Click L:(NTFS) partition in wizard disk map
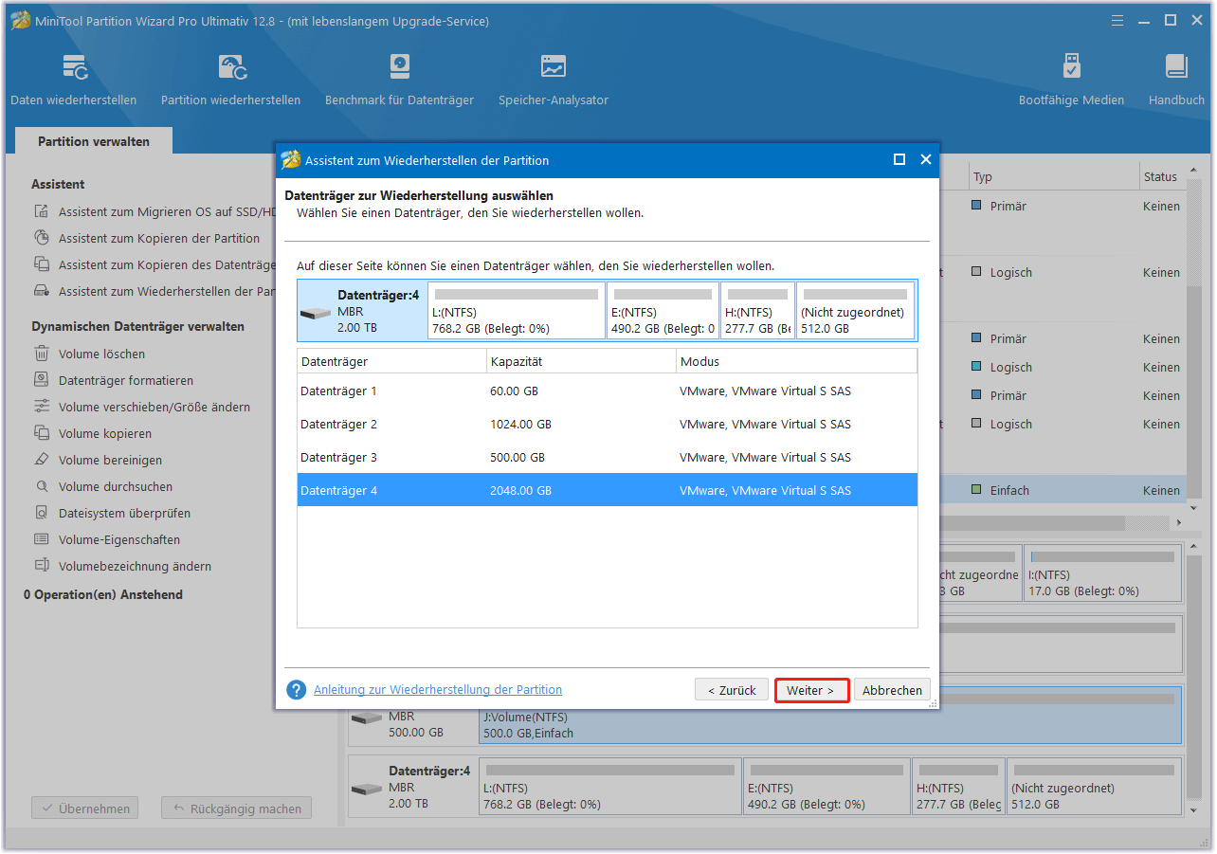 (x=517, y=311)
